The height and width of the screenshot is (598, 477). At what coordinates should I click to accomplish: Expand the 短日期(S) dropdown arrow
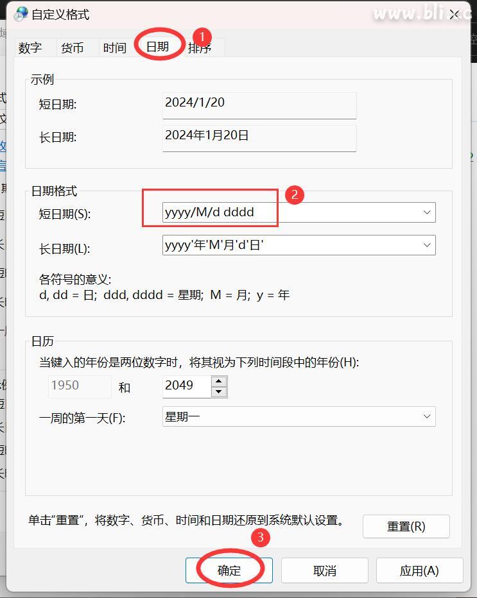click(427, 212)
